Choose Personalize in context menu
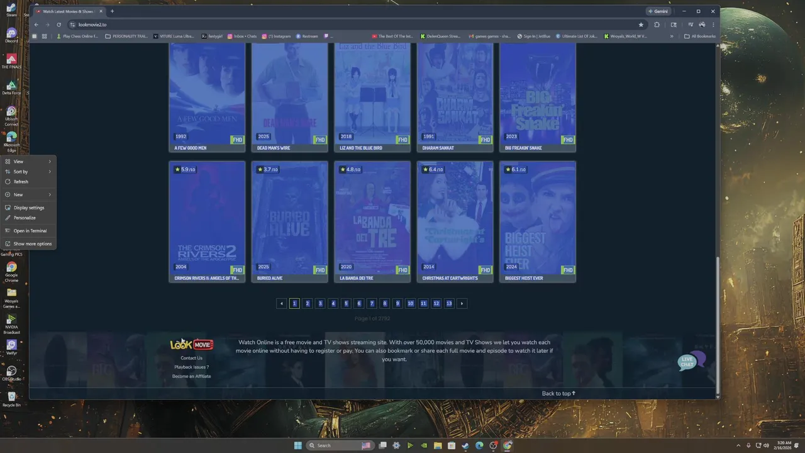 (x=29, y=218)
